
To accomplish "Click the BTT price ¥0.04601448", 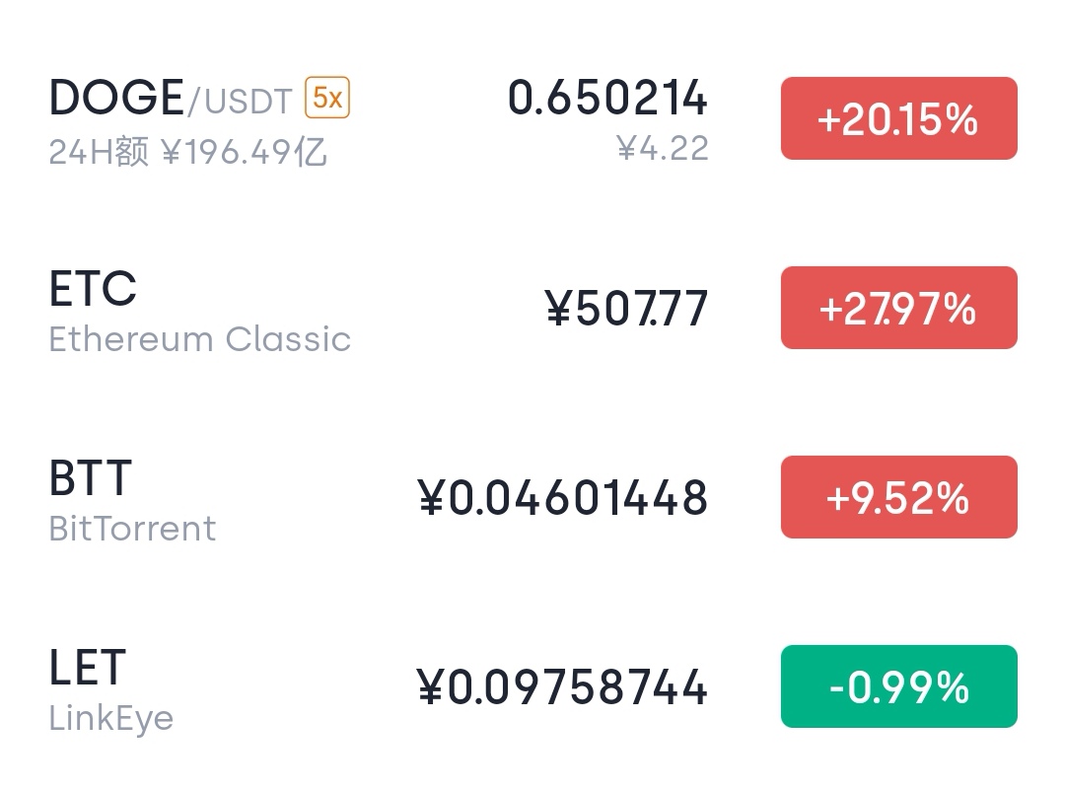I will [x=563, y=498].
